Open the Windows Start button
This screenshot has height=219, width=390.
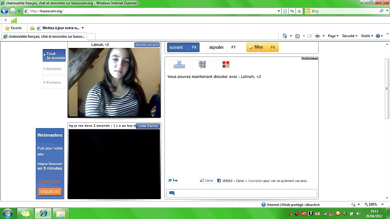[7, 214]
